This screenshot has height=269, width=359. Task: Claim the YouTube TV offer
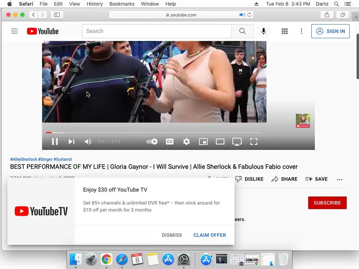tap(210, 235)
